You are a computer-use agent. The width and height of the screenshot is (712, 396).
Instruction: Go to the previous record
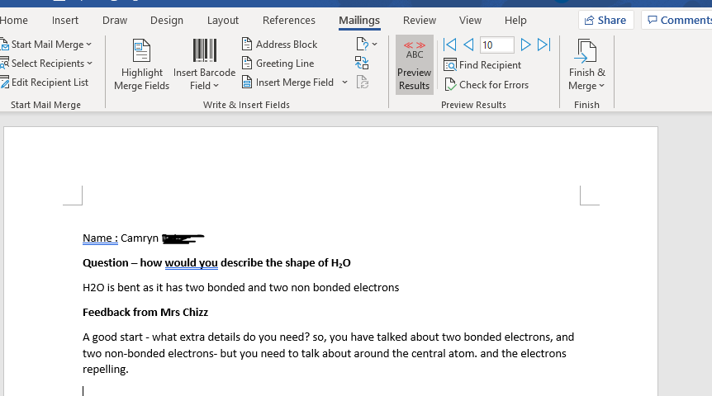pyautogui.click(x=468, y=45)
